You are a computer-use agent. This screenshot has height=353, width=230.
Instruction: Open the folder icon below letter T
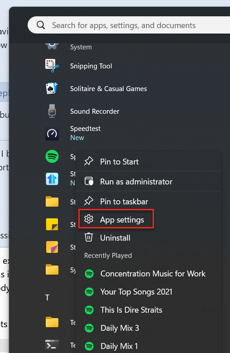point(52,322)
